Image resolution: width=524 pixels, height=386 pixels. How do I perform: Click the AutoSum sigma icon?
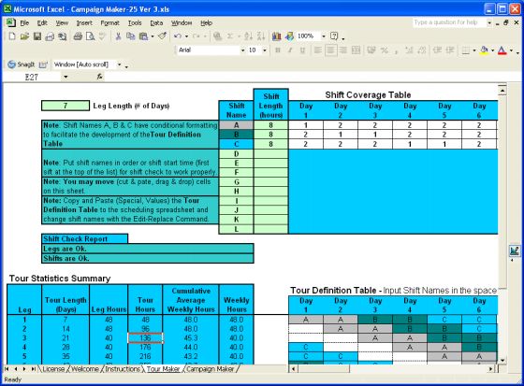tap(230, 36)
